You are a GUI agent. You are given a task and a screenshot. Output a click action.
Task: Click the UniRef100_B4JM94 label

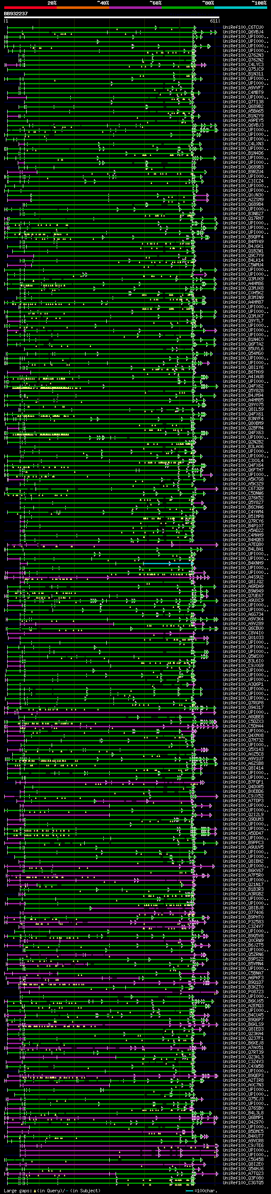point(243,395)
